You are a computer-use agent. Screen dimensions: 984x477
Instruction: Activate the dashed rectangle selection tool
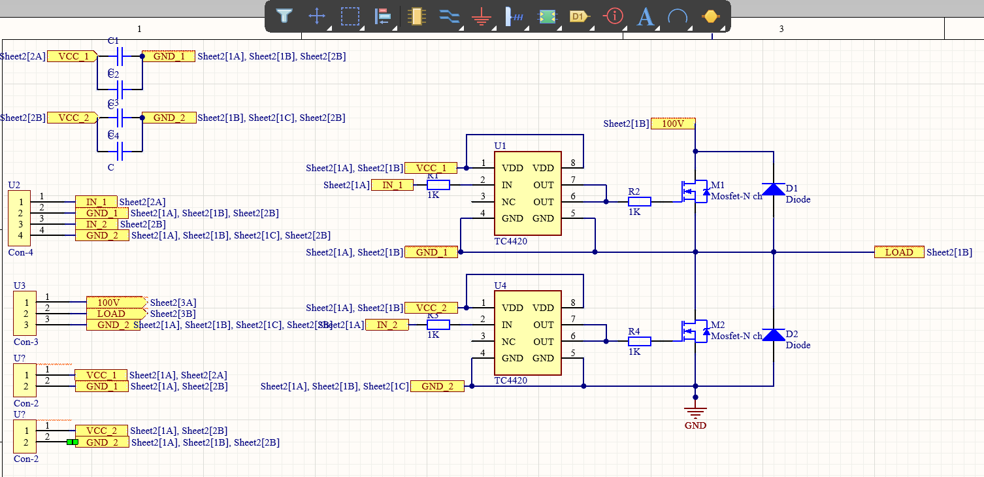tap(351, 16)
